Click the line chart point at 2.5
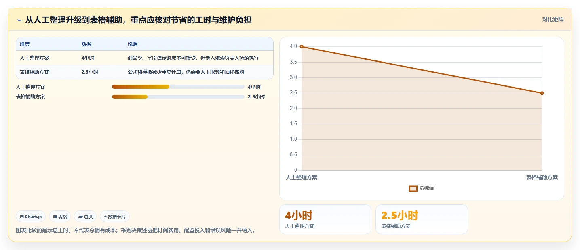This screenshot has width=580, height=250. [x=542, y=93]
